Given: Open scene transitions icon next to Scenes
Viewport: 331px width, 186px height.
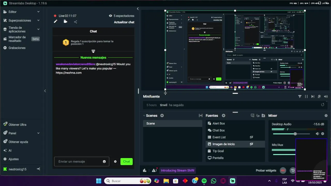Looking at the screenshot, I should pyautogui.click(x=200, y=116).
